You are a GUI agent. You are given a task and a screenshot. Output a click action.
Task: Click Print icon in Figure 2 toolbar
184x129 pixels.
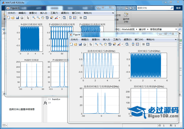pos(84,44)
